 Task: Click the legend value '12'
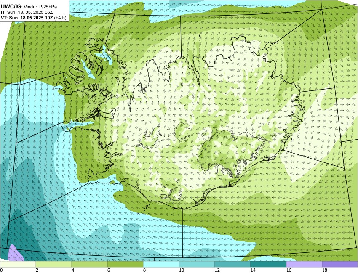(x=217, y=270)
